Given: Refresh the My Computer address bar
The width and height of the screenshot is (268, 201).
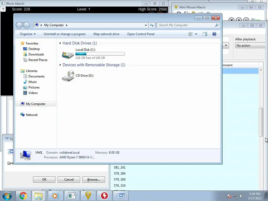Looking at the screenshot, I should [152, 25].
